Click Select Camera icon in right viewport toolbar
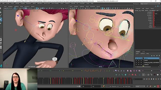The height and width of the screenshot is (90, 161). pyautogui.click(x=71, y=8)
